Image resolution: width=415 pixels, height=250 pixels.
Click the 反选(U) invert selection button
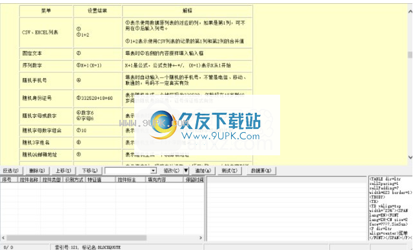pos(11,171)
